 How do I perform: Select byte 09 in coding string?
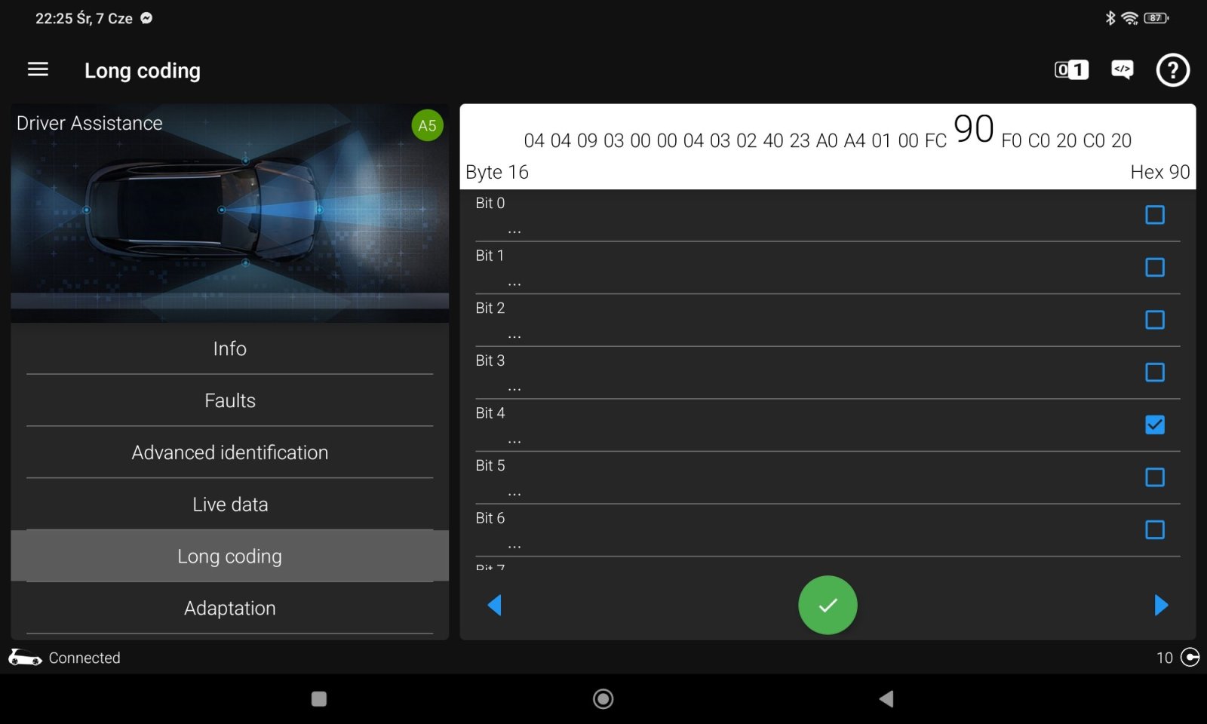click(587, 141)
